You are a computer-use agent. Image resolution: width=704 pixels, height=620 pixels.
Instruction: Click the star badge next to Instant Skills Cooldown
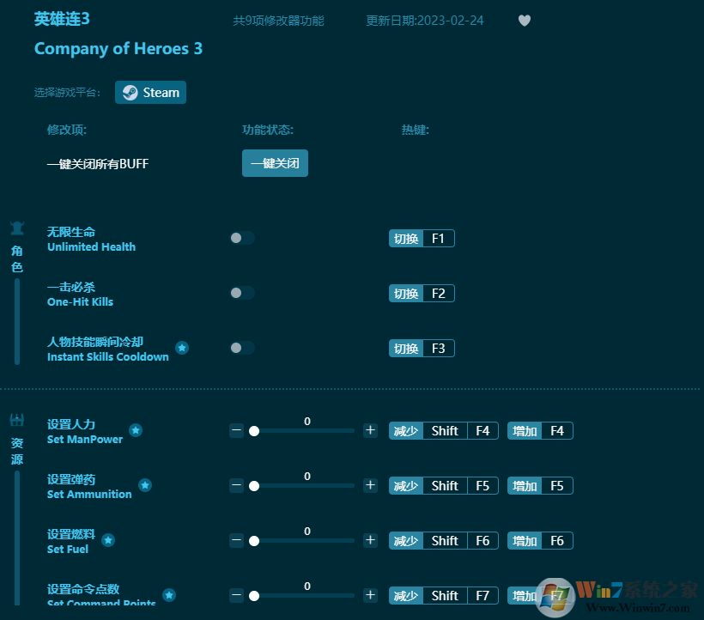click(182, 348)
